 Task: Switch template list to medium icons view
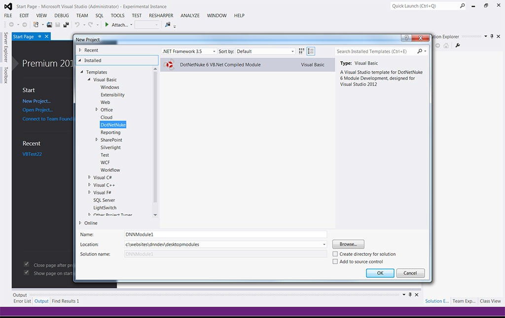click(x=311, y=51)
